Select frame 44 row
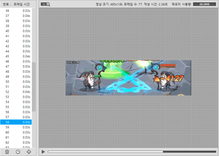This screenshot has width=219, height=156. (16, 51)
